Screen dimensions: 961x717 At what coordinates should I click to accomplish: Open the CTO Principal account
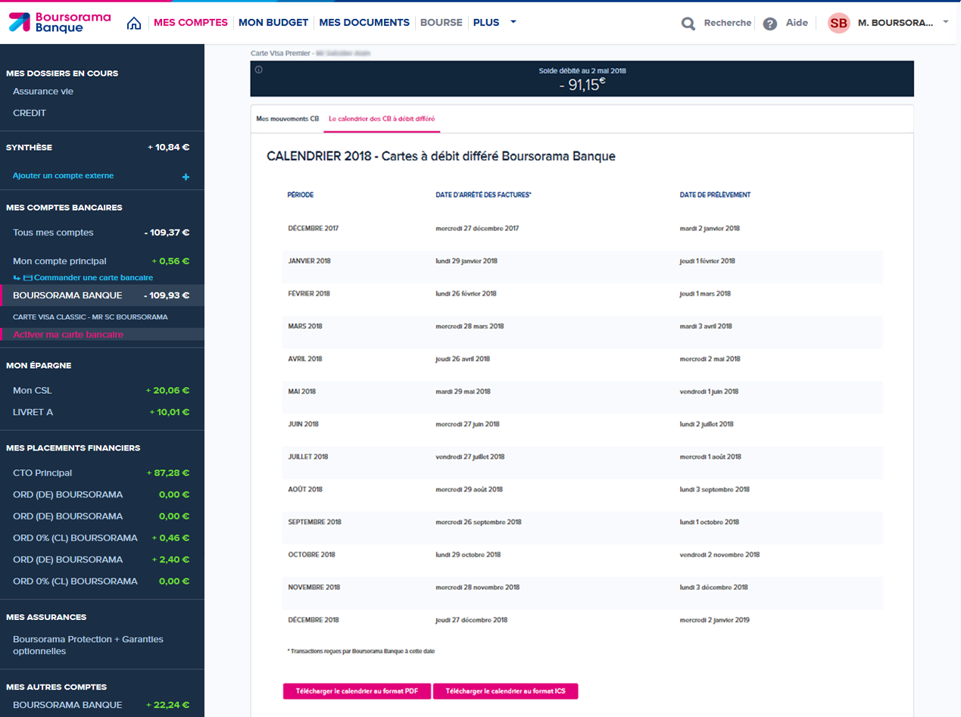(x=42, y=473)
